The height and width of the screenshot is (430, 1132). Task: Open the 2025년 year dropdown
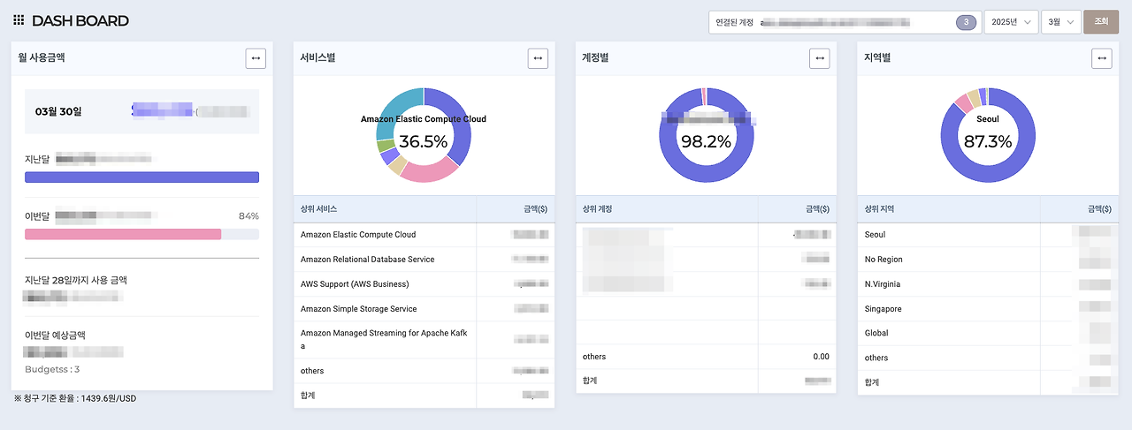click(x=1012, y=22)
